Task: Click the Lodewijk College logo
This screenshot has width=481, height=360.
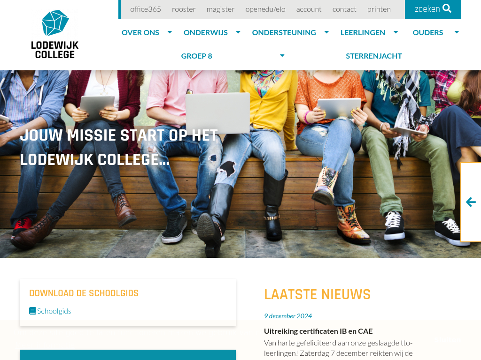Action: [x=55, y=34]
